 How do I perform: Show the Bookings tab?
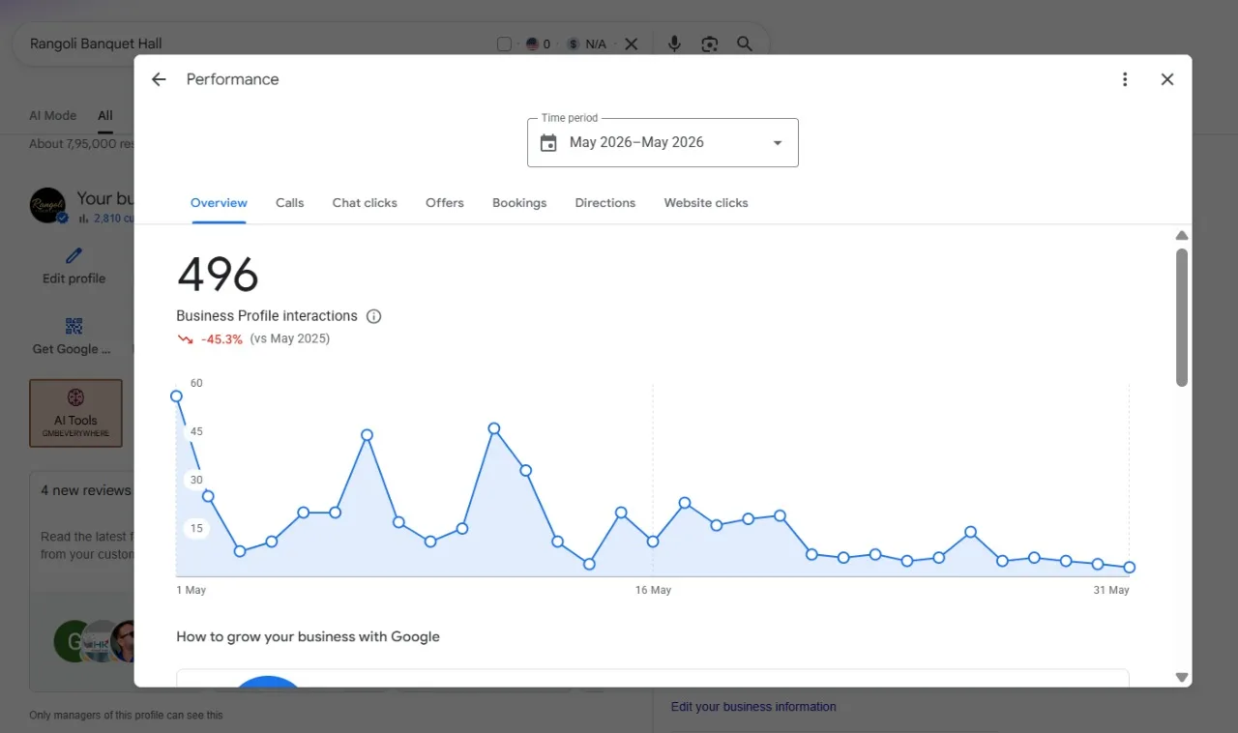tap(519, 203)
